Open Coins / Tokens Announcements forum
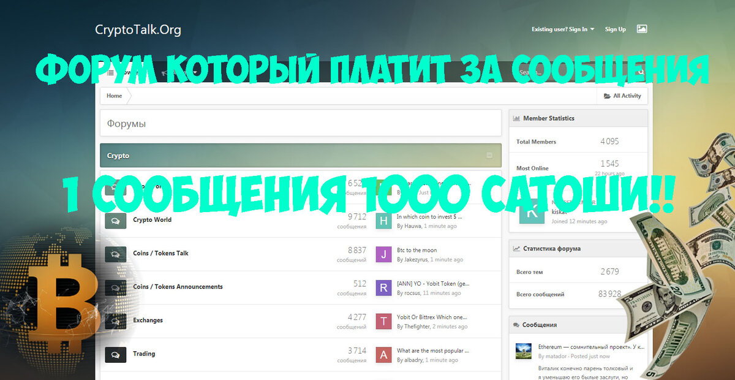 (x=178, y=287)
